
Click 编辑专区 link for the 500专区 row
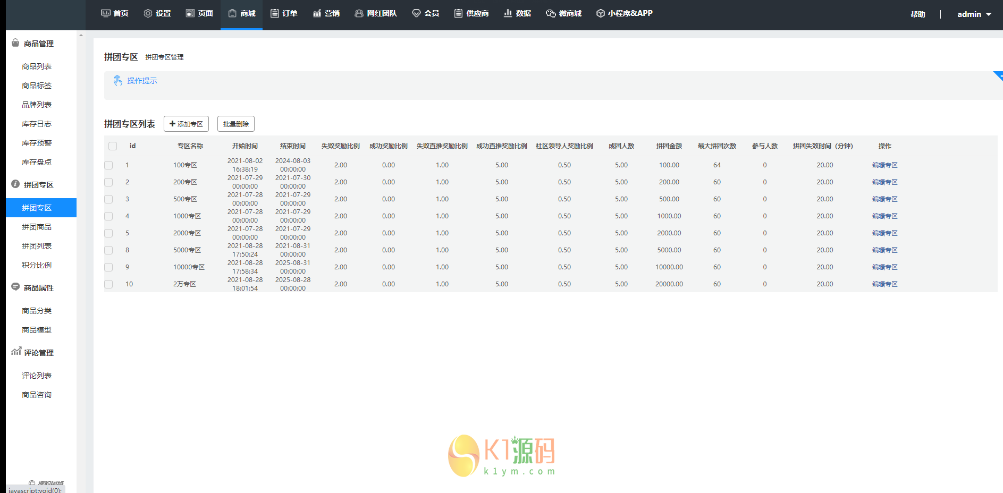(x=884, y=199)
